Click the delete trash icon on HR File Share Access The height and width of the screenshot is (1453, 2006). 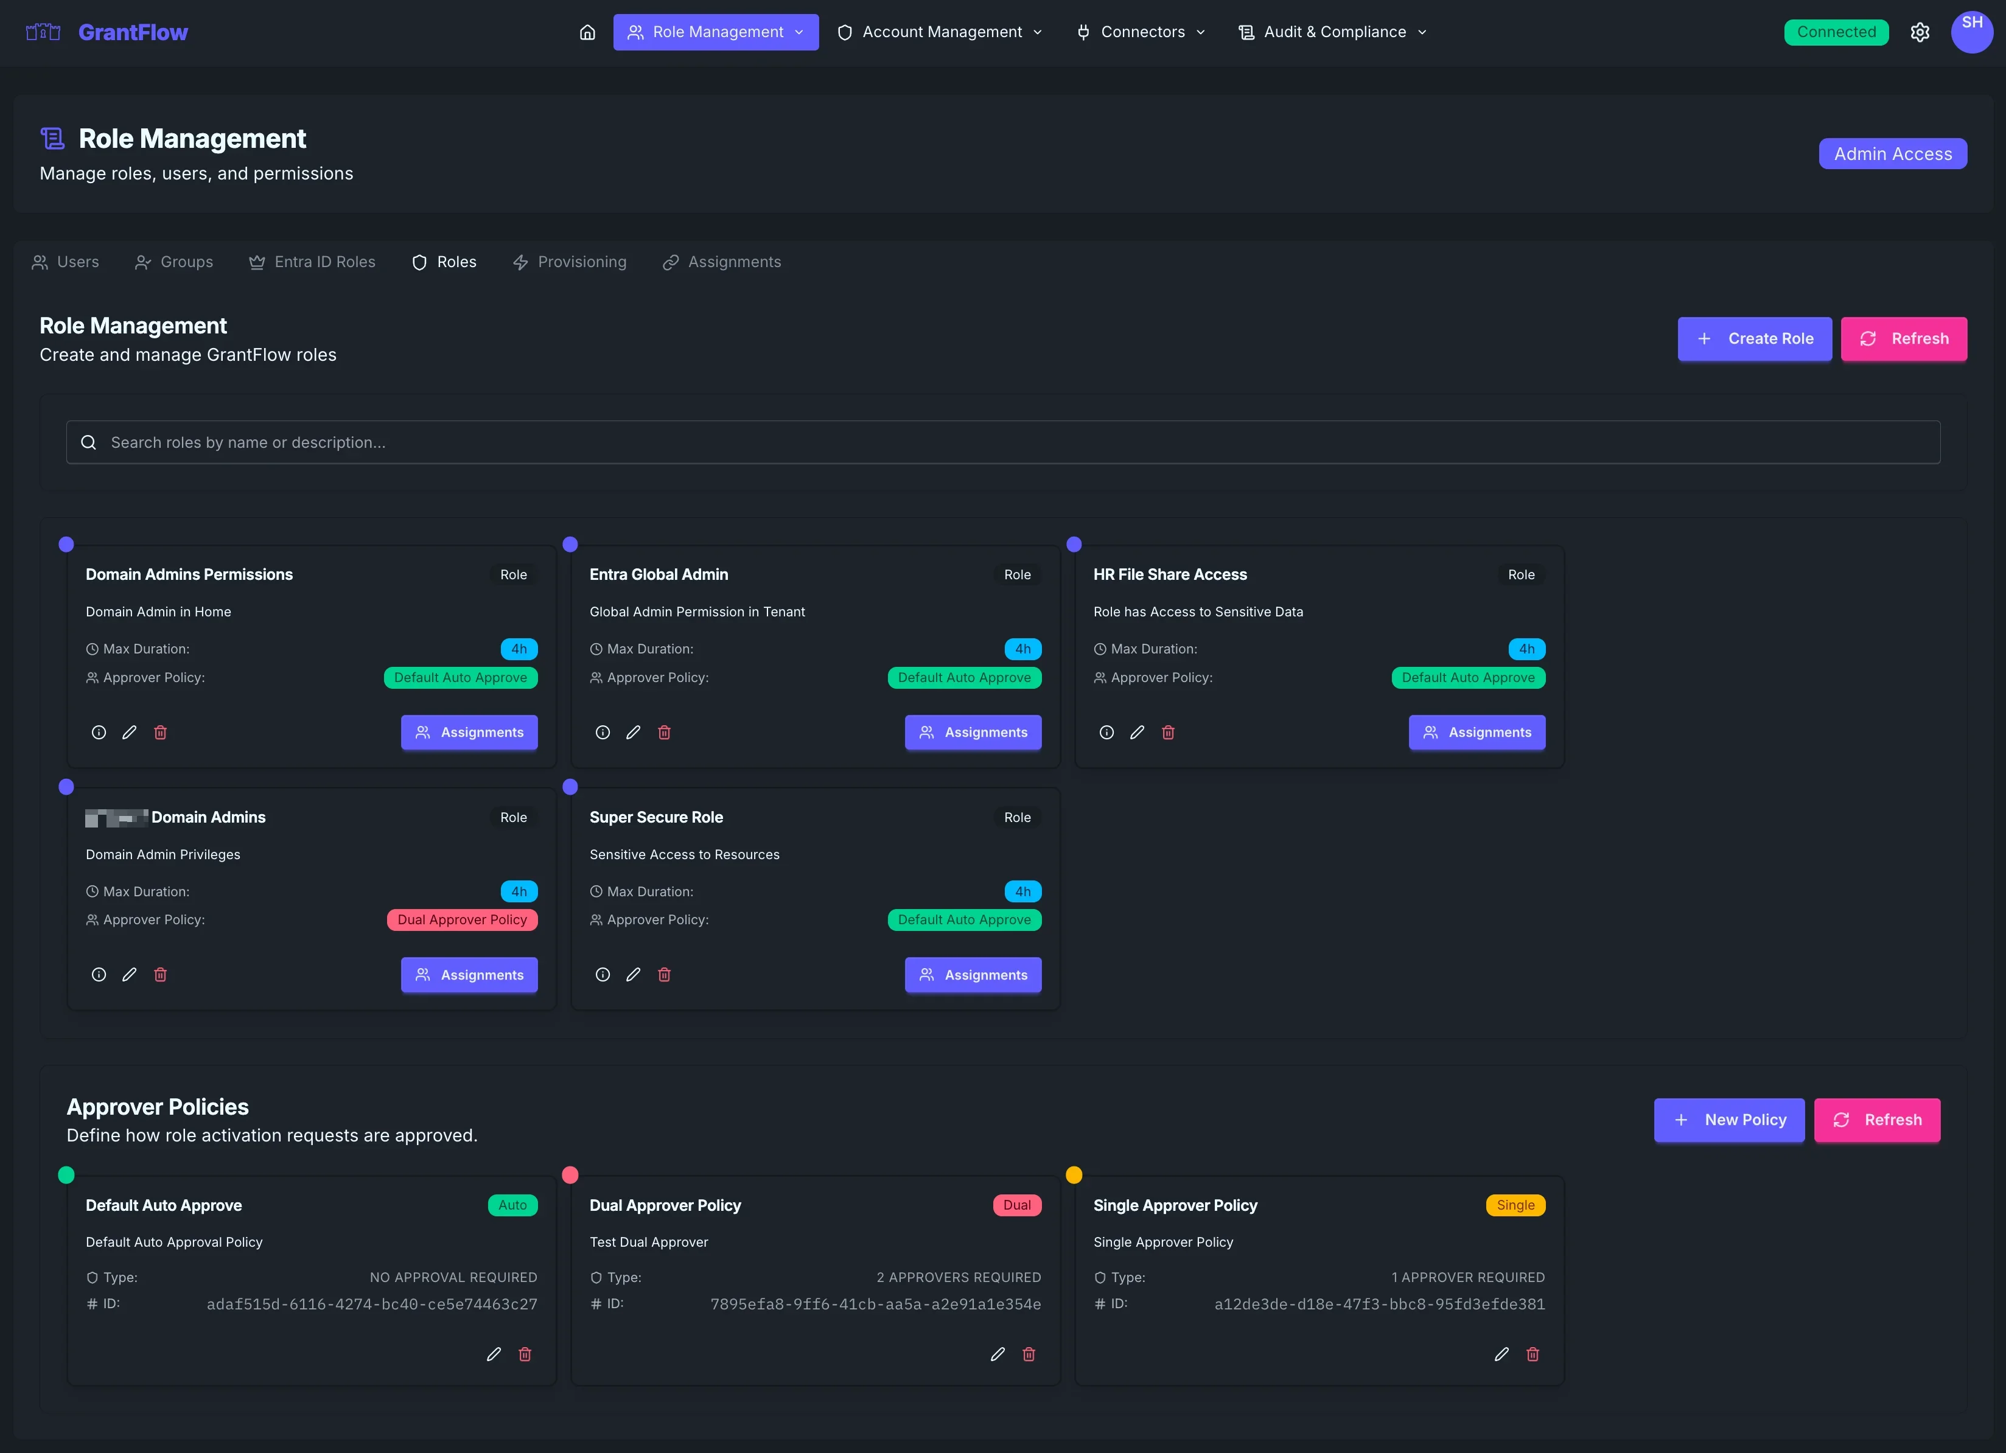coord(1169,732)
